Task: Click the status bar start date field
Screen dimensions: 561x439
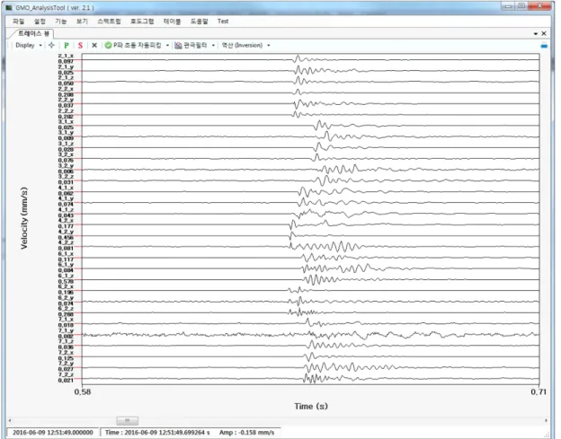Action: [x=52, y=433]
